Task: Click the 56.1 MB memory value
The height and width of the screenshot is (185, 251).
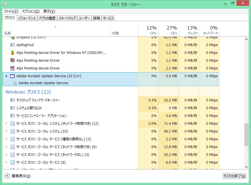Action: [170, 131]
